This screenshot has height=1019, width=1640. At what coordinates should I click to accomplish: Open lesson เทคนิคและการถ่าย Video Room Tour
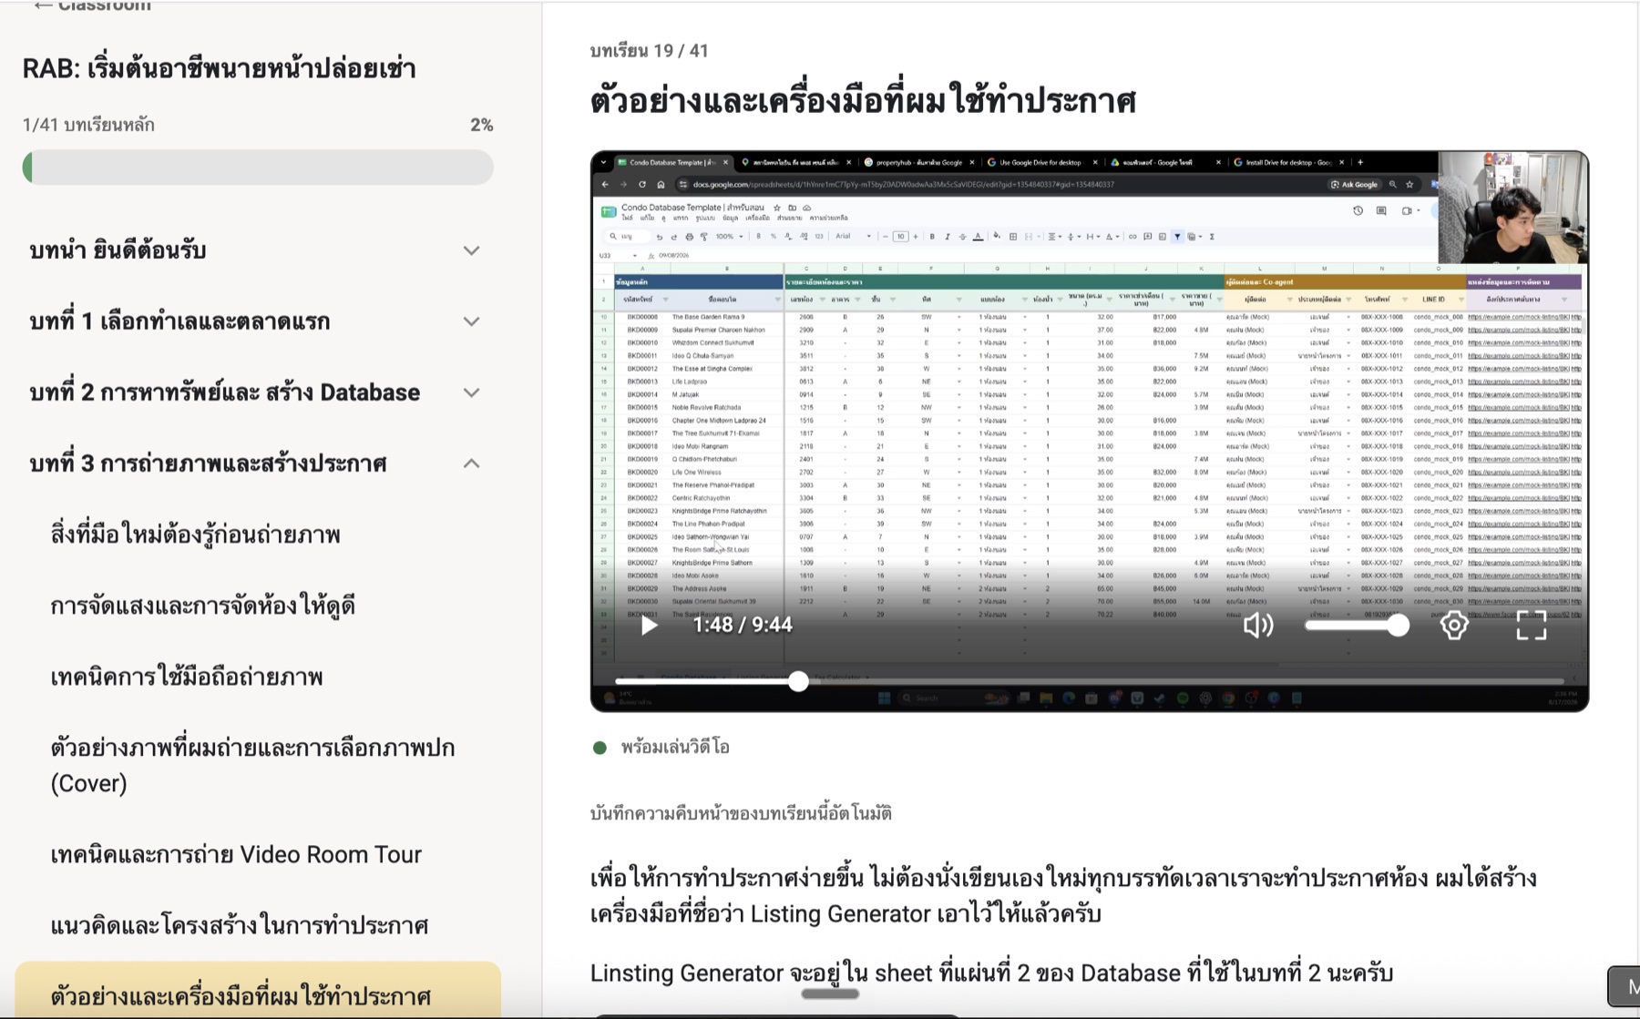pyautogui.click(x=236, y=854)
